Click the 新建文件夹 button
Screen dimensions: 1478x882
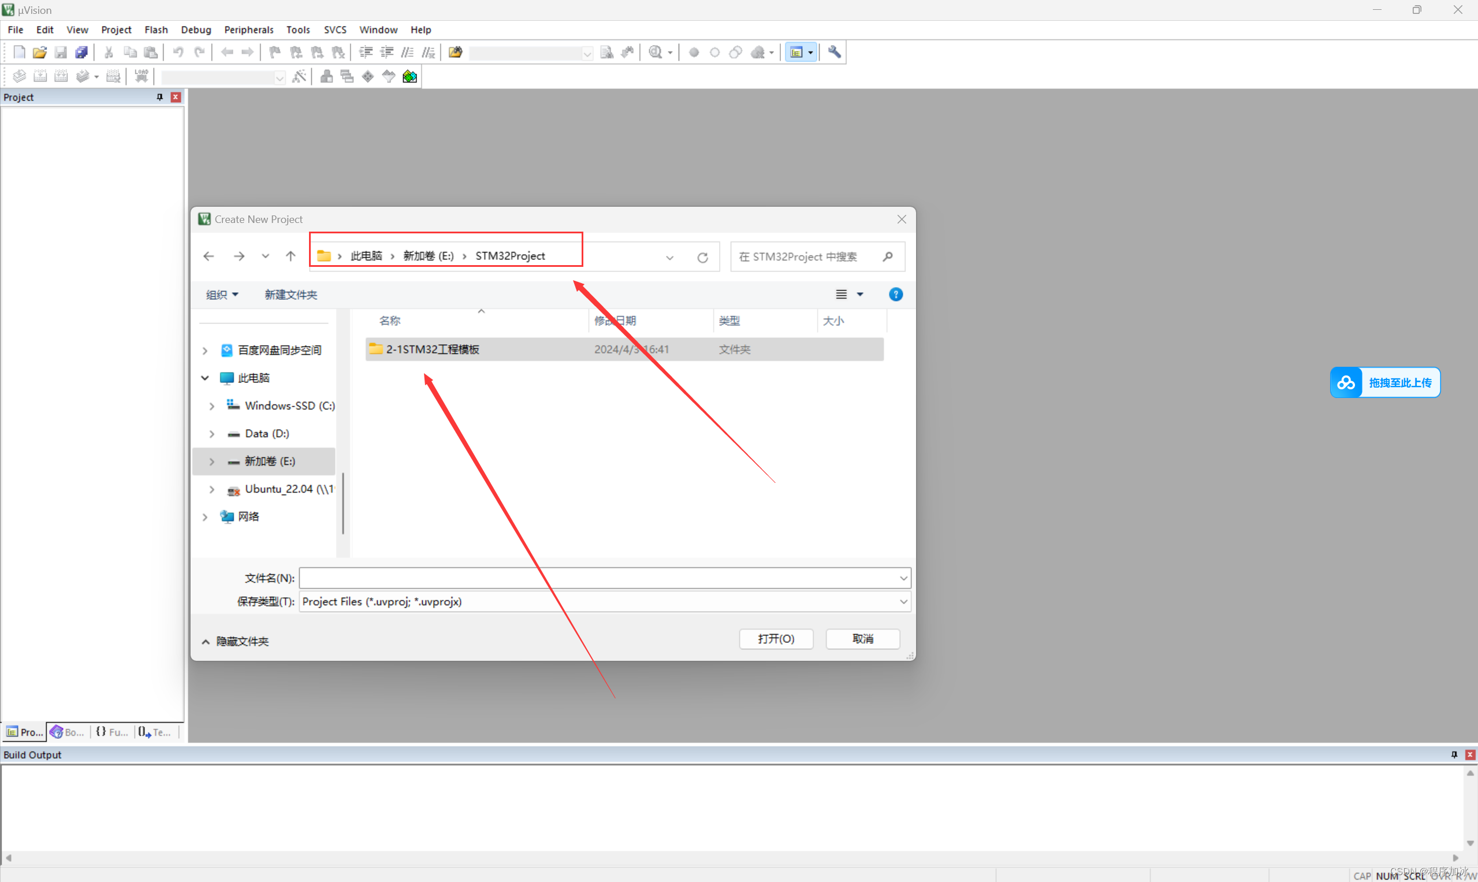click(291, 295)
